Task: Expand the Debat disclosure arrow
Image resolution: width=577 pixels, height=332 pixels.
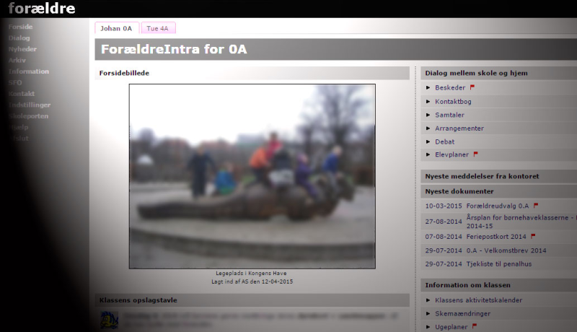Action: point(428,141)
